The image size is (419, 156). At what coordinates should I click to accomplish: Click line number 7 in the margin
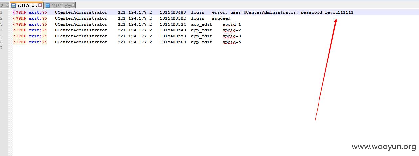click(1, 48)
